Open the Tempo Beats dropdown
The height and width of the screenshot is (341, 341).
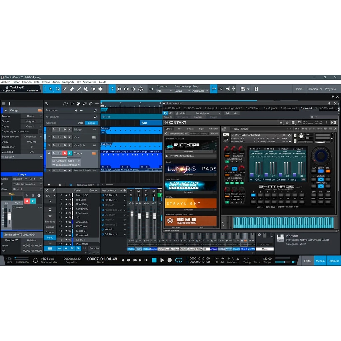click(32, 116)
